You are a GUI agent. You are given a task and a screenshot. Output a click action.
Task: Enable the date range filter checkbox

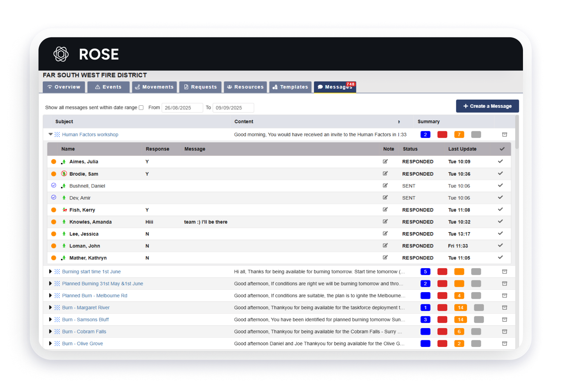tap(141, 107)
